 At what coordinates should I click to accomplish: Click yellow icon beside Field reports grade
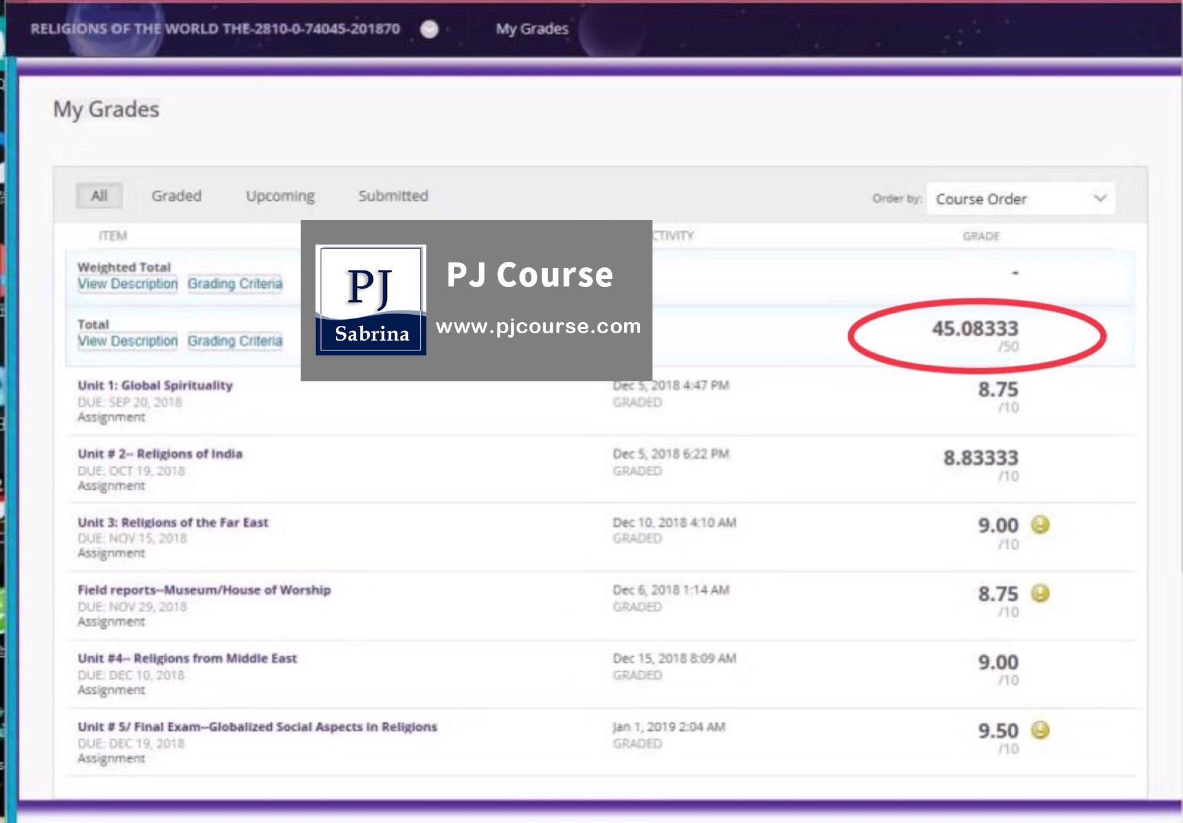1040,593
